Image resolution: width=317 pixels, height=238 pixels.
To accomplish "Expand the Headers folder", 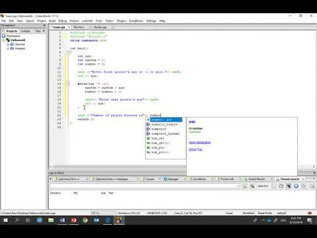I will point(8,48).
